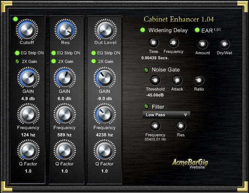Click the Widening Delay label
249x193 pixels.
coord(168,30)
